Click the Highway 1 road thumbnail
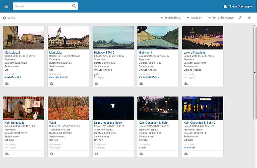This screenshot has height=168, width=257. [158, 38]
